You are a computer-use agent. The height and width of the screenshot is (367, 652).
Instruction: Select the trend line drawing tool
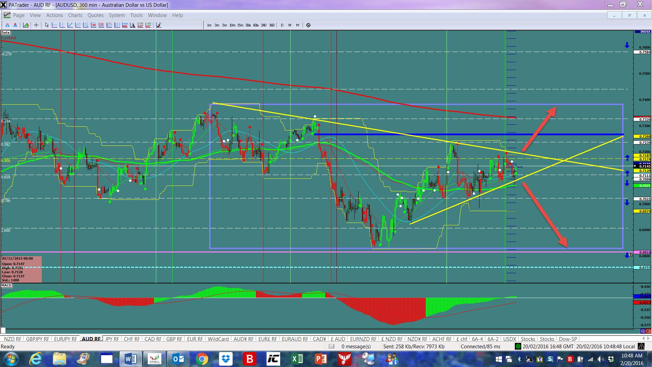pyautogui.click(x=70, y=25)
